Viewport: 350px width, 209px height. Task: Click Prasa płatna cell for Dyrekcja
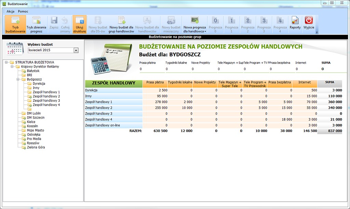click(155, 90)
